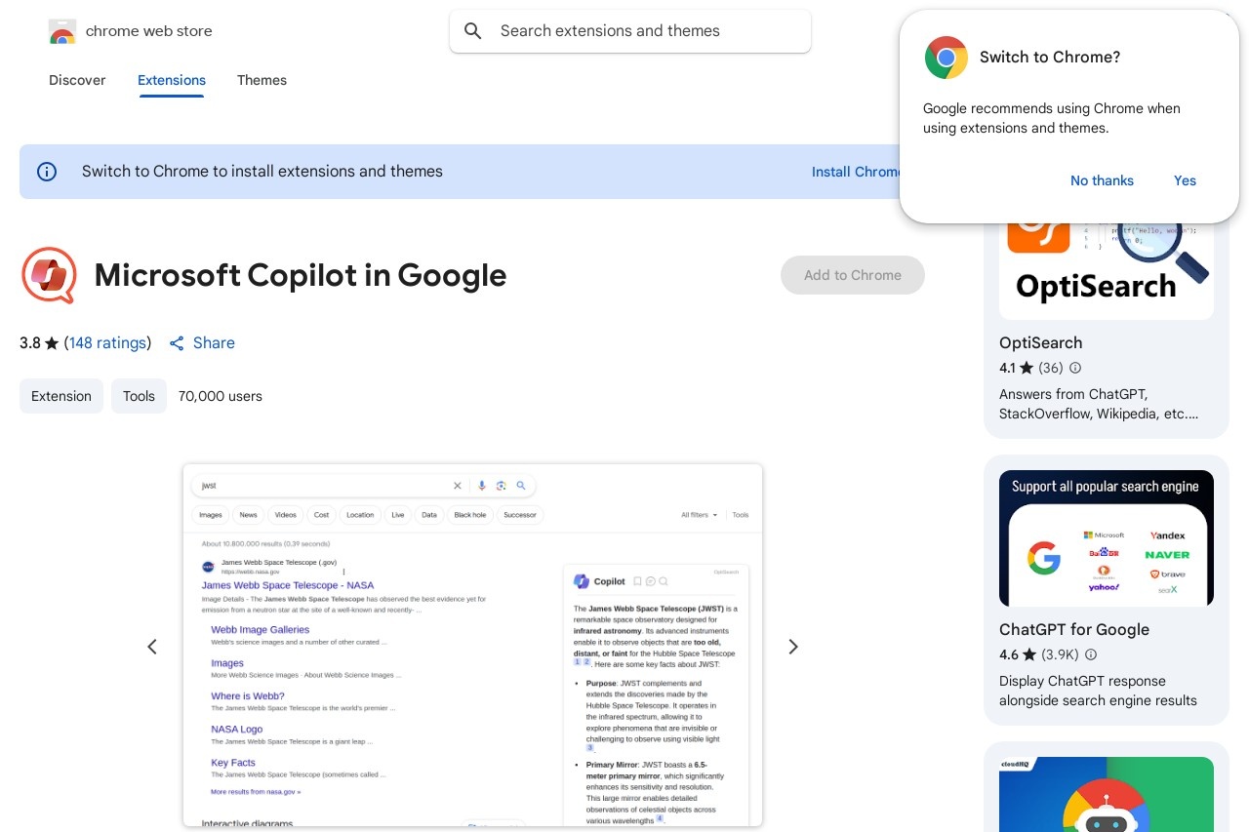Click Yes in Switch to Chrome popup

point(1185,180)
